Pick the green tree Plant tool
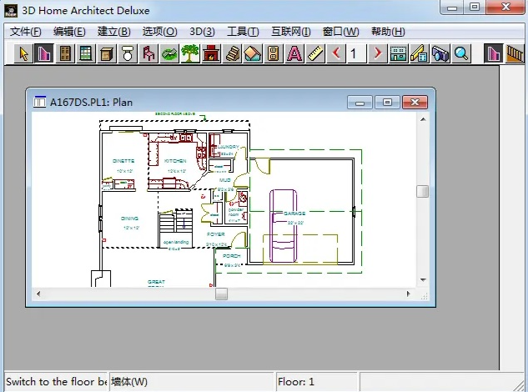 (190, 54)
